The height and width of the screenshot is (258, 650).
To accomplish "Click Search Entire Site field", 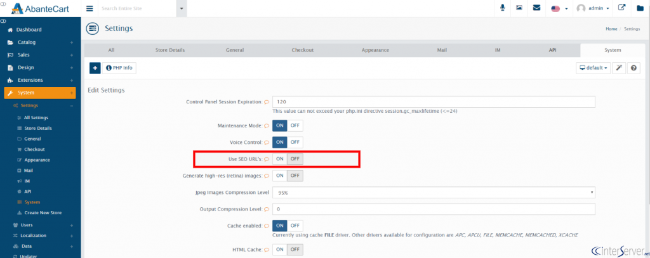I will click(138, 8).
